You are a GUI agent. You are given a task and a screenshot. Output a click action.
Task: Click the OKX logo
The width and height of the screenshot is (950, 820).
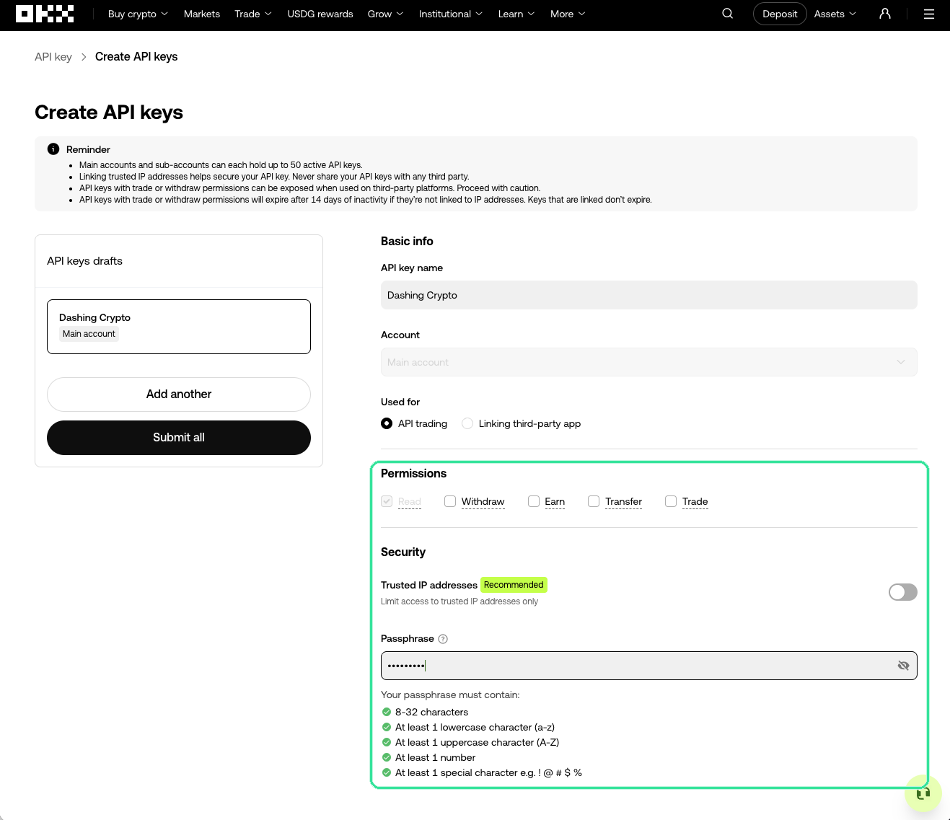(x=45, y=14)
